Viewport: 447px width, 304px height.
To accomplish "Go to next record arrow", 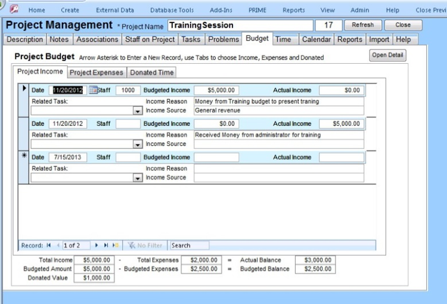I will (97, 245).
